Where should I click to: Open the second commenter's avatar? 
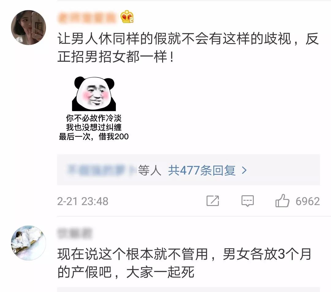(29, 243)
